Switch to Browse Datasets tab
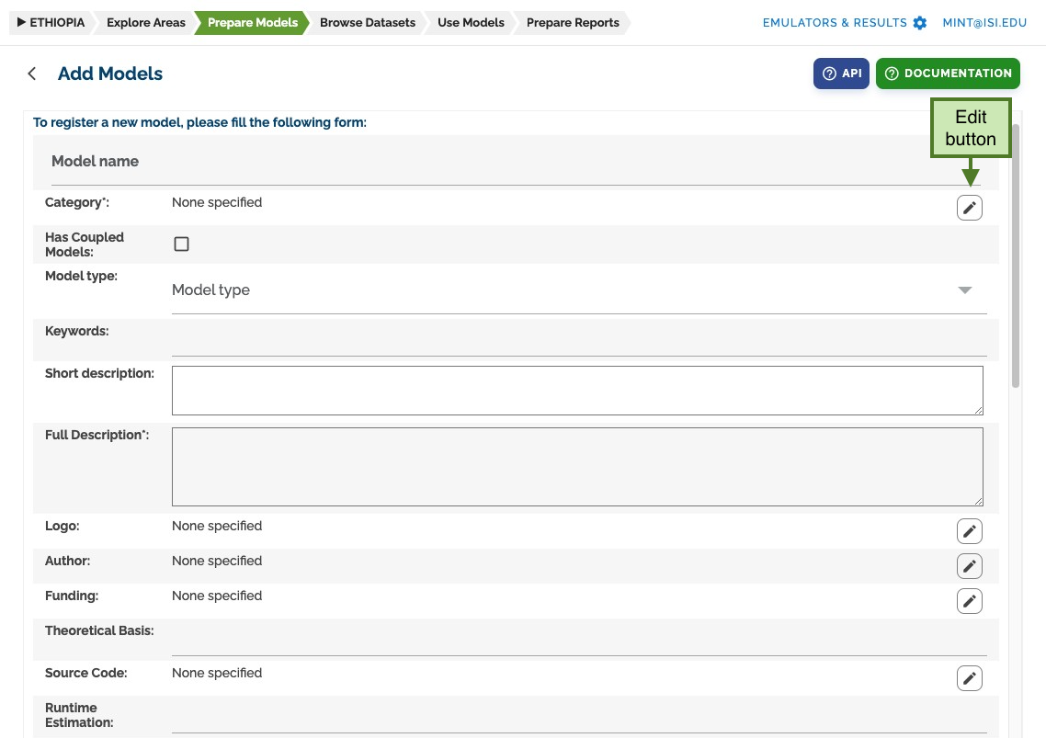The height and width of the screenshot is (738, 1046). 367,23
